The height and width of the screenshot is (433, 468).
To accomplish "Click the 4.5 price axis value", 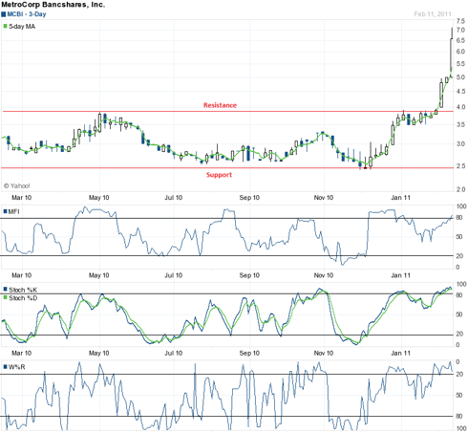I will tap(460, 92).
